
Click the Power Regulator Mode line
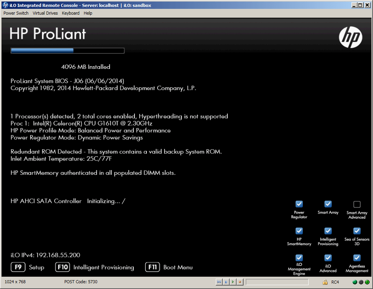(x=77, y=138)
